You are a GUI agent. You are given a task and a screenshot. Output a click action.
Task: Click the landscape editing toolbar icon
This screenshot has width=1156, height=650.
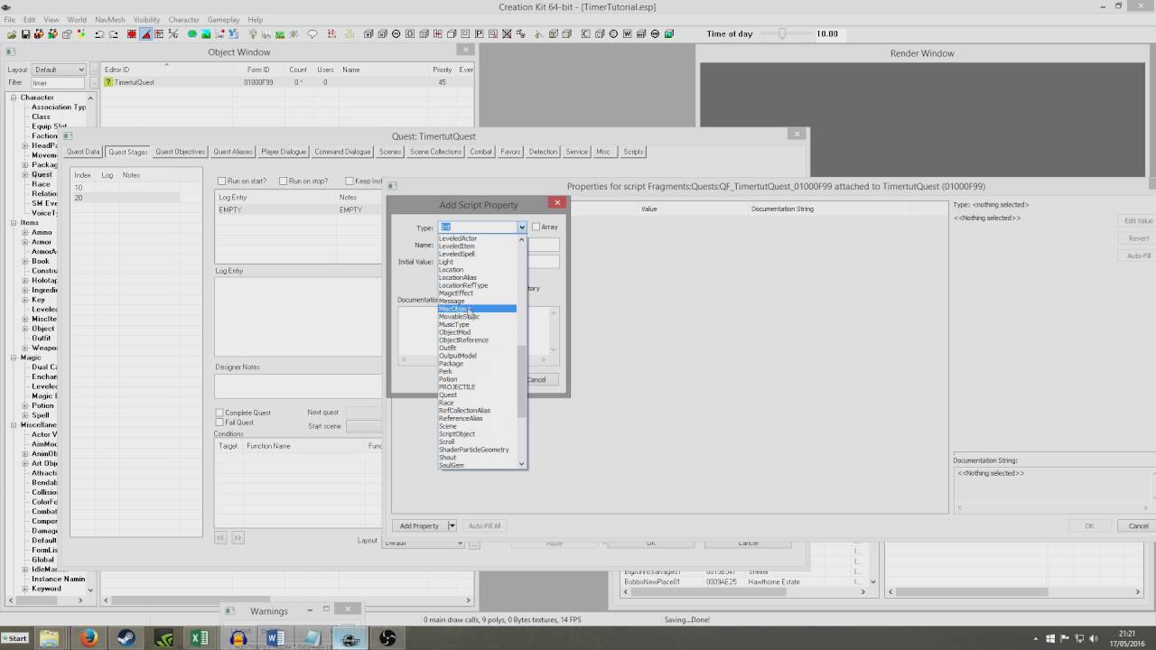[206, 34]
